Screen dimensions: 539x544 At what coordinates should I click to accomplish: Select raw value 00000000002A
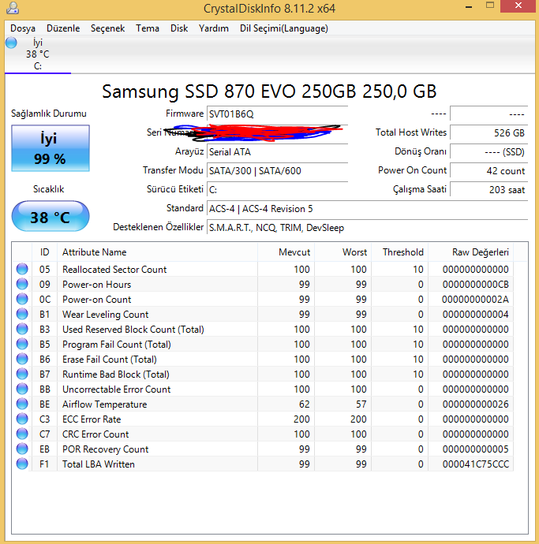[x=475, y=299]
